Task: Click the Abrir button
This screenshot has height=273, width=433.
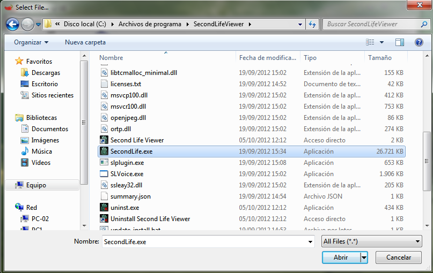Action: (341, 257)
